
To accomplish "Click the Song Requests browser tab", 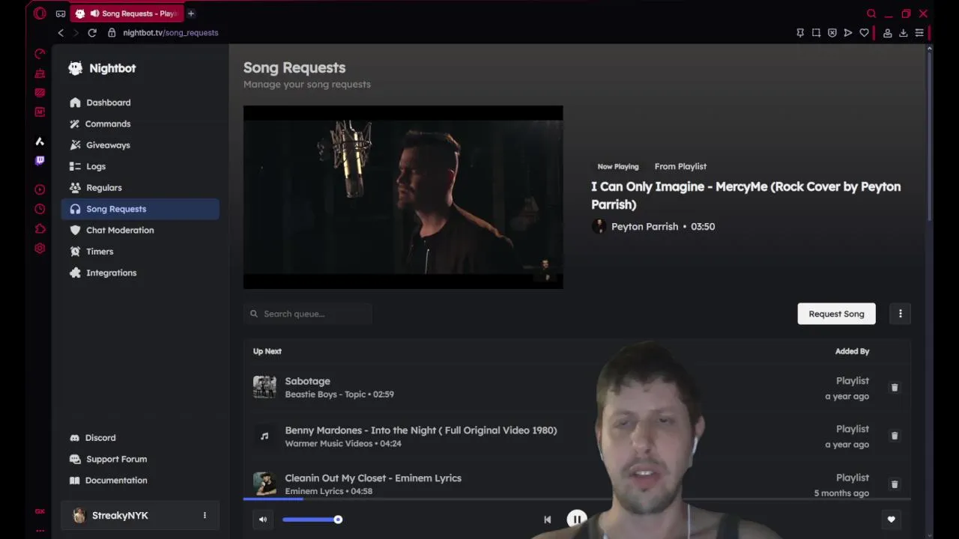I will (x=127, y=13).
